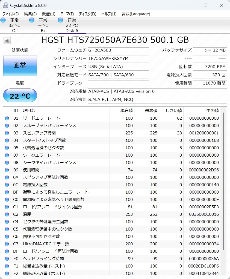
Task: Click status orb of row C2 温度
Action: tap(7, 214)
